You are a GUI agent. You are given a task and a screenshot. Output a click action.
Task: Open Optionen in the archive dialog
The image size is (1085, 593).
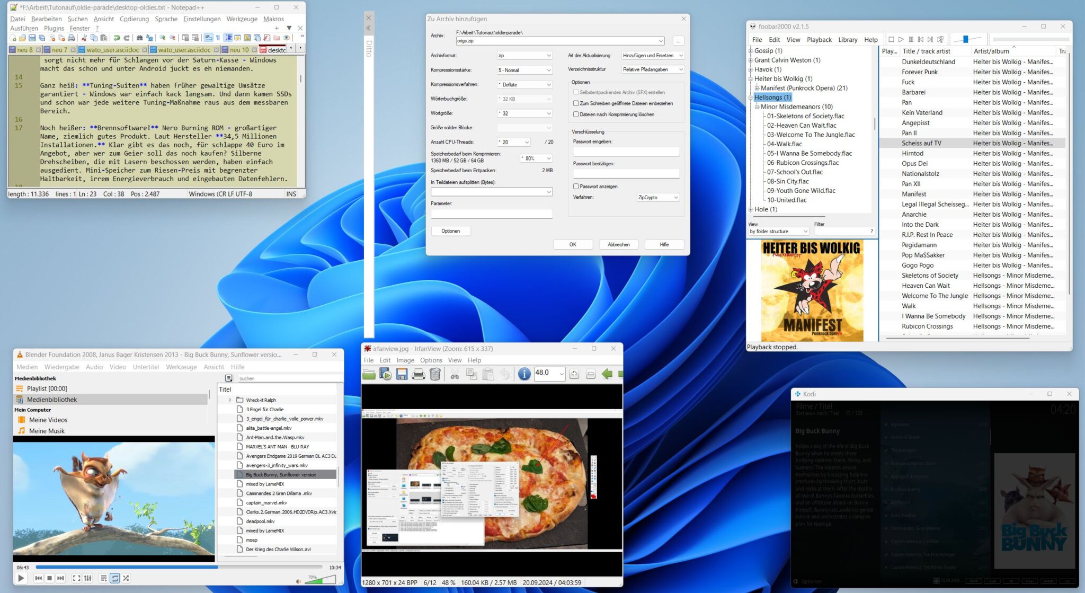[451, 231]
